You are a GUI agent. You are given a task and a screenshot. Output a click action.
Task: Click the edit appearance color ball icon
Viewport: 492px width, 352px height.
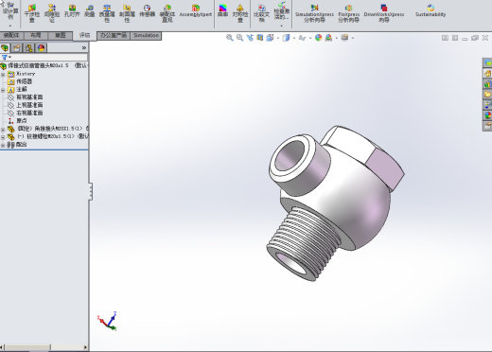[318, 38]
